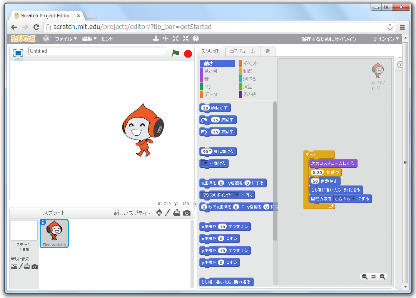This screenshot has width=416, height=298.
Task: Choose new sprite from library
Action: (159, 212)
